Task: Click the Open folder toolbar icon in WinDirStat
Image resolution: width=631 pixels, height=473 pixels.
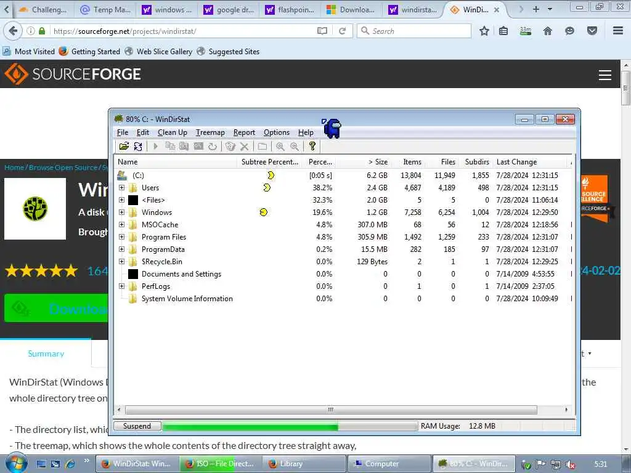Action: point(124,146)
